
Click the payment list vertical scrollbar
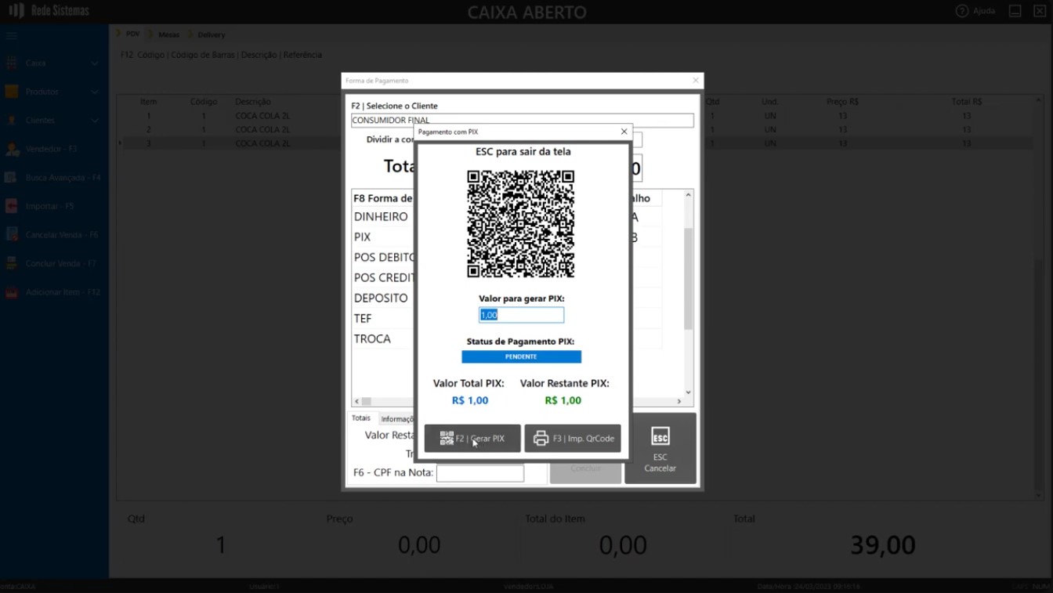688,282
